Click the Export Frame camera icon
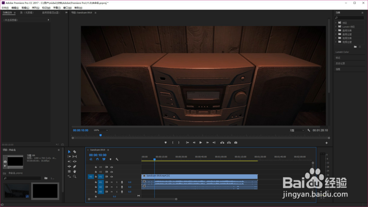368x207 pixels. click(x=236, y=142)
